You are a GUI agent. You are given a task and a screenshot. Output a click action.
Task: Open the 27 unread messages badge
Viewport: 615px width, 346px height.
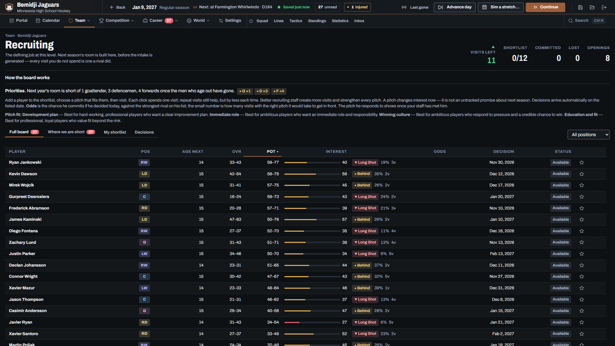pos(327,7)
